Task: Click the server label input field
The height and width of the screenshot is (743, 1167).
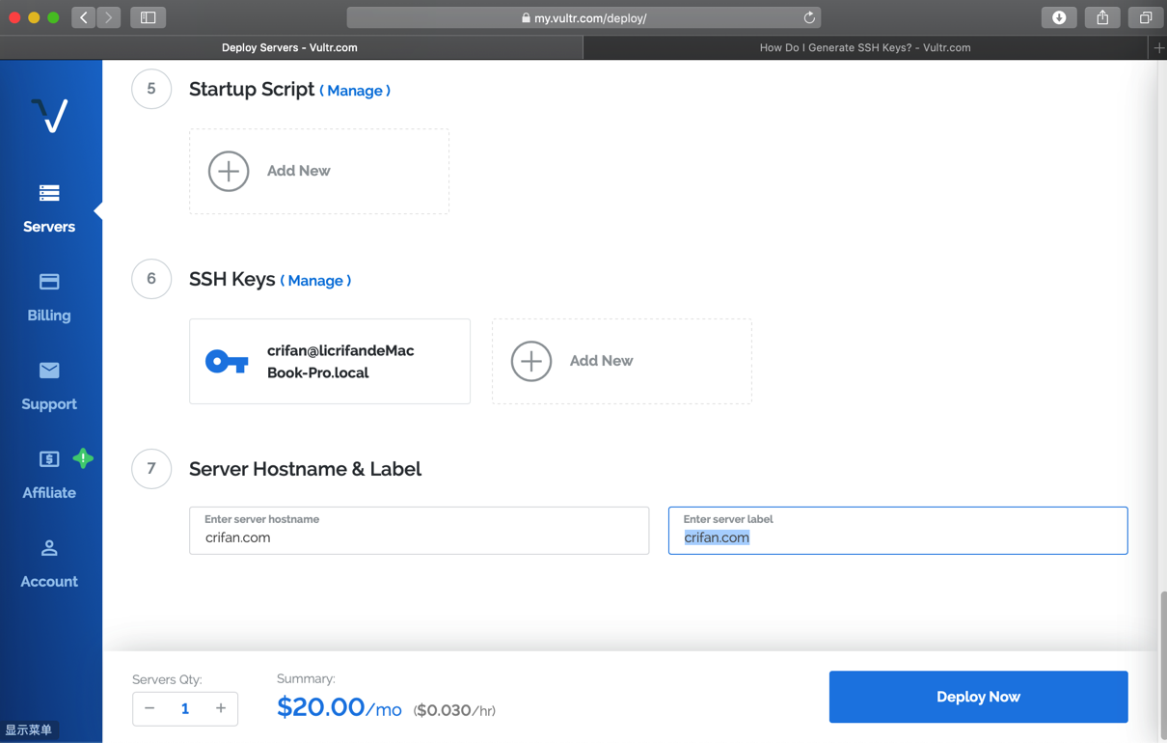Action: [x=897, y=537]
